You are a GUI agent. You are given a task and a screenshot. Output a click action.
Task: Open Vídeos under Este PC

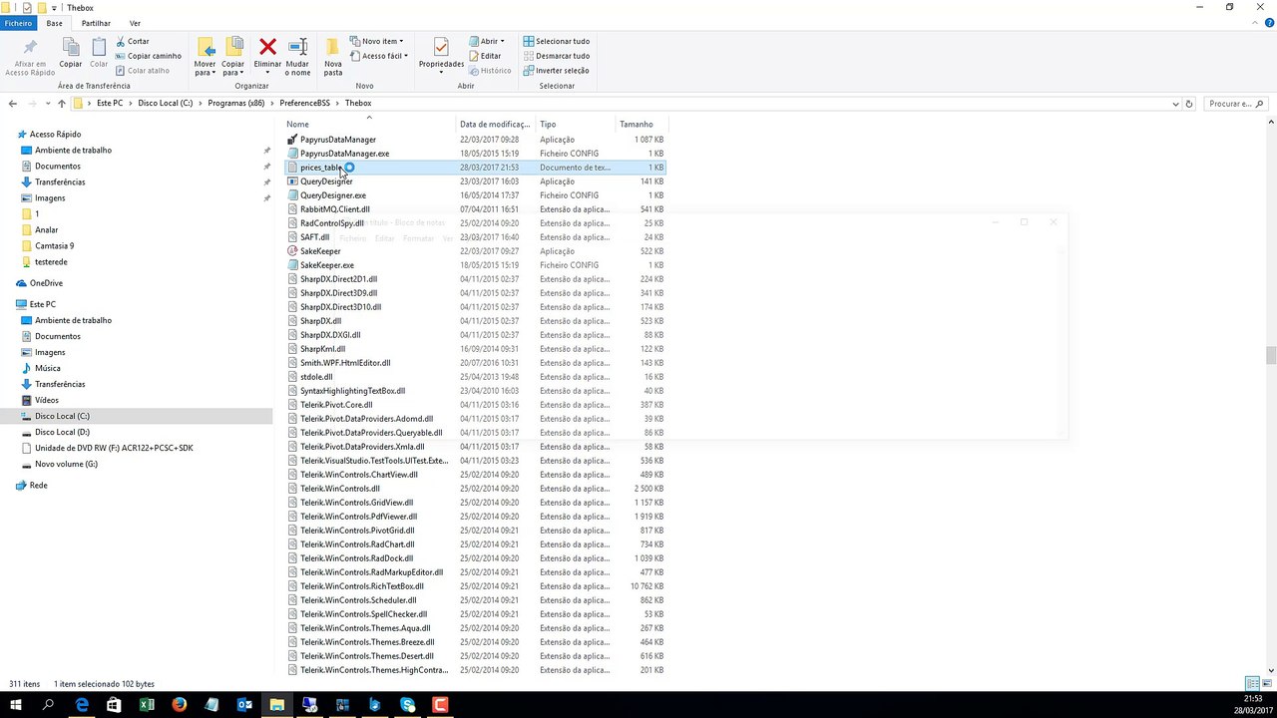46,400
